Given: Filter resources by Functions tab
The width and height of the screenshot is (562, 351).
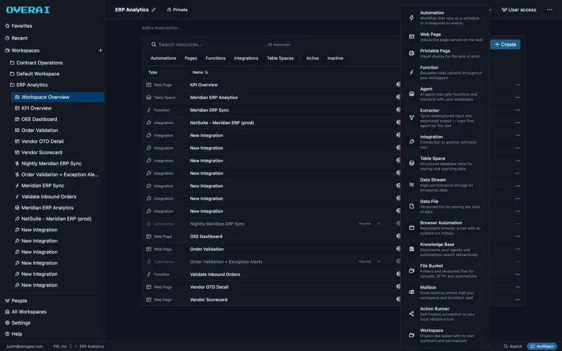Looking at the screenshot, I should (x=215, y=58).
